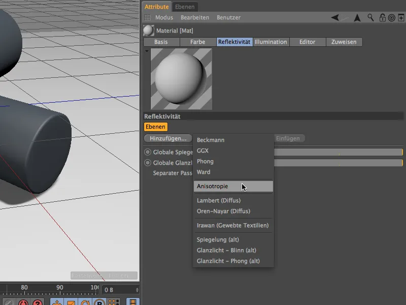The image size is (406, 305).
Task: Click the grey key icon in bottom toolbar
Action: 9,302
